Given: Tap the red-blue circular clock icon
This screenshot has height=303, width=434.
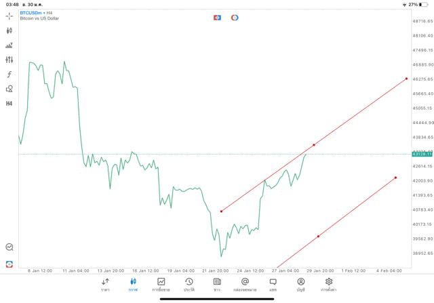Looking at the screenshot, I should (x=235, y=17).
